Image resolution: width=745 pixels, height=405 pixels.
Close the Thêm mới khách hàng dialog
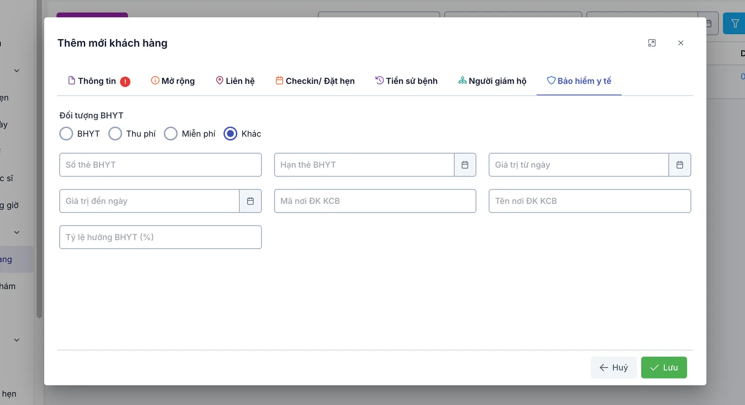pyautogui.click(x=681, y=43)
